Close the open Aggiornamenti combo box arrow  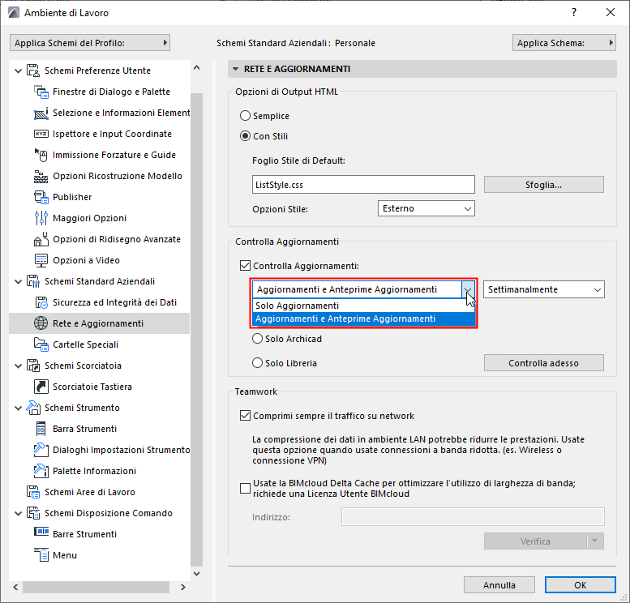coord(468,289)
